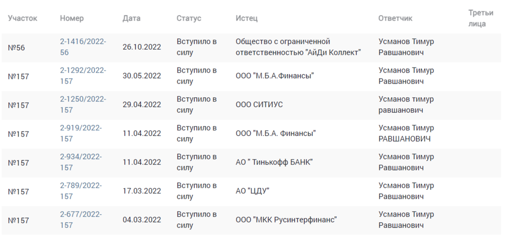Click the Номер column header

click(x=72, y=18)
